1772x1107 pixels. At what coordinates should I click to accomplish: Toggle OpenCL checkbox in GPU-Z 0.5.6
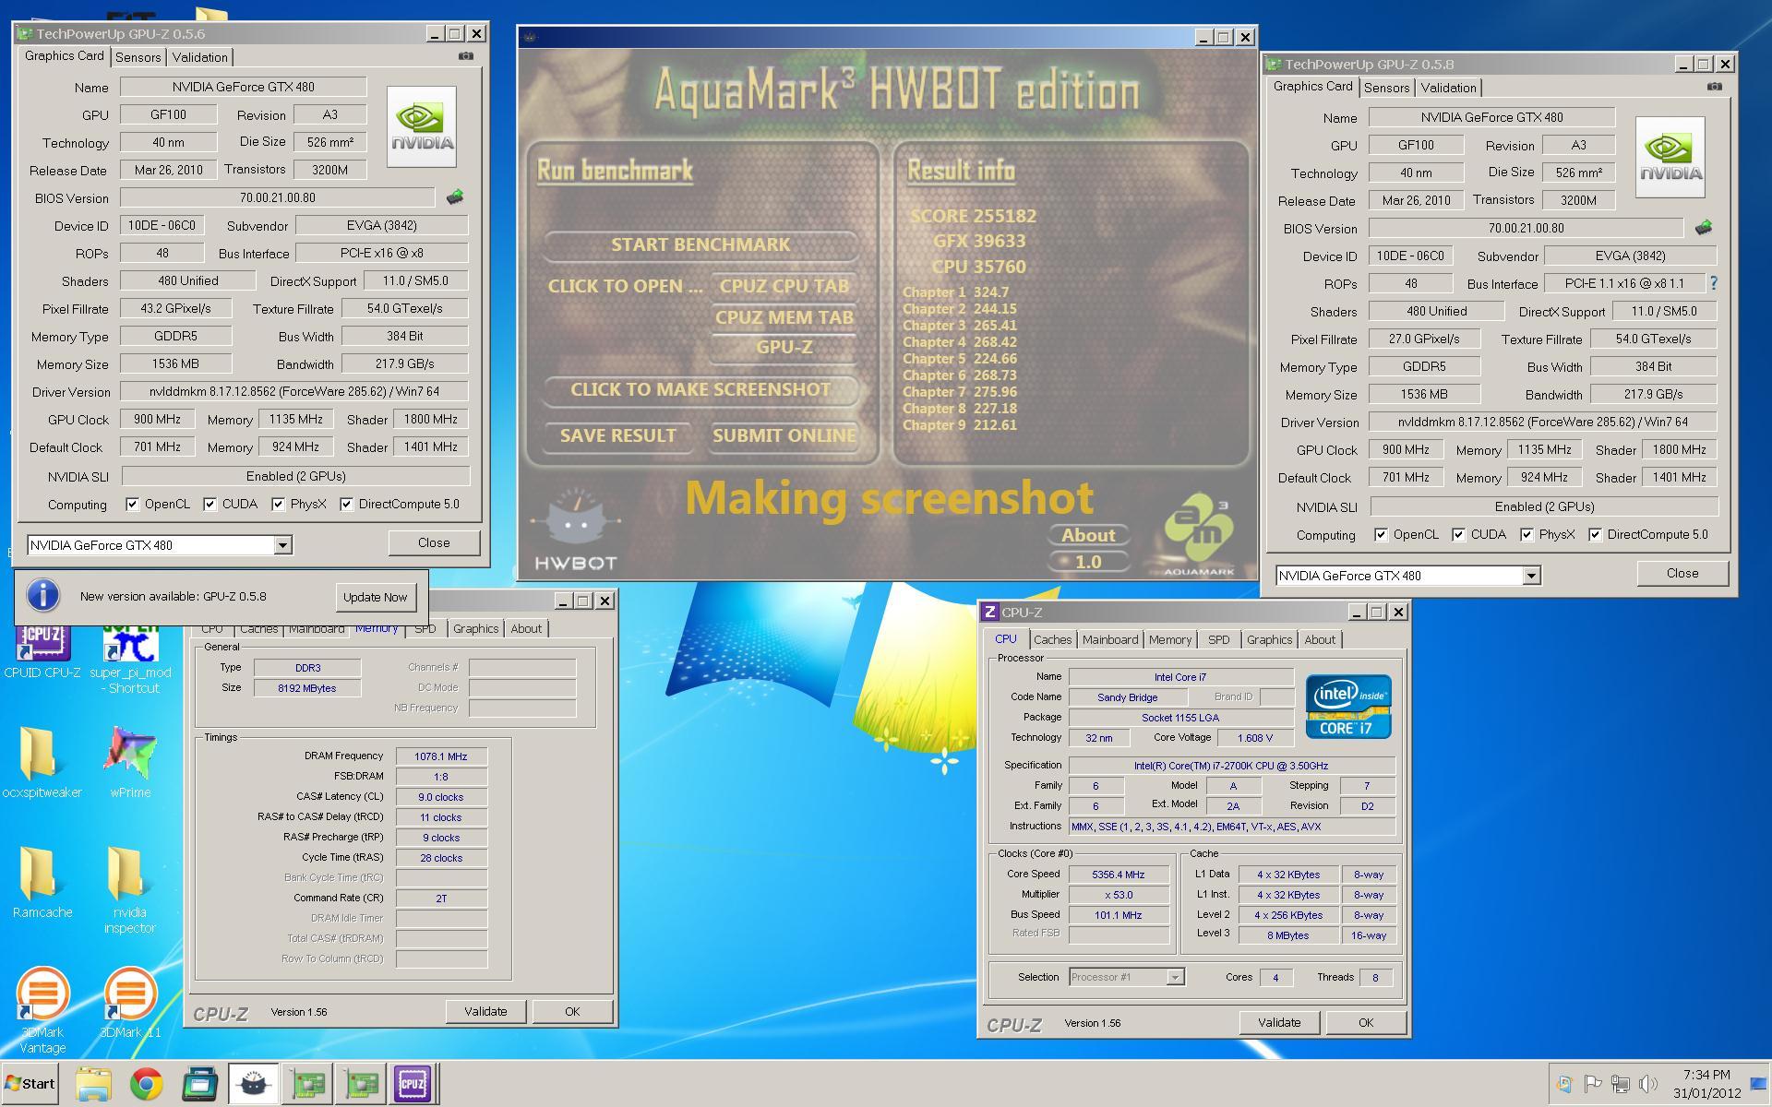click(132, 504)
